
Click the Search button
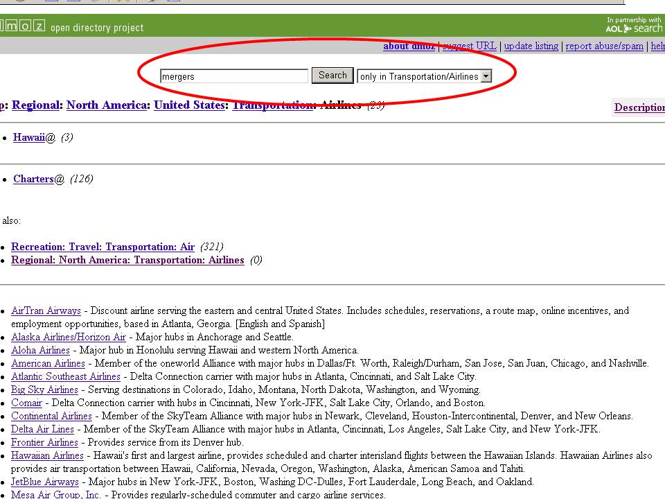coord(332,76)
